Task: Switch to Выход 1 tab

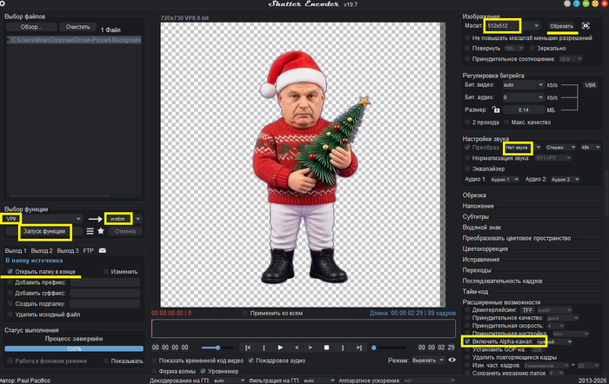Action: 16,250
